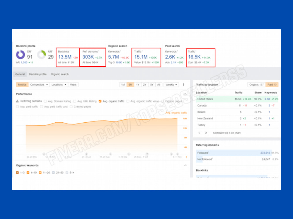Select the New Zealand location row
This screenshot has width=293, height=219.
[237, 119]
